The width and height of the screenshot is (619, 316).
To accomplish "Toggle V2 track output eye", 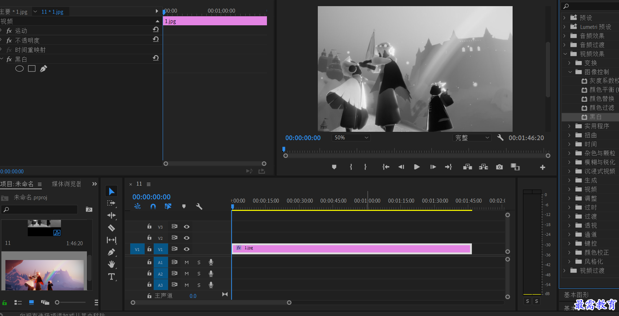I will click(x=186, y=238).
